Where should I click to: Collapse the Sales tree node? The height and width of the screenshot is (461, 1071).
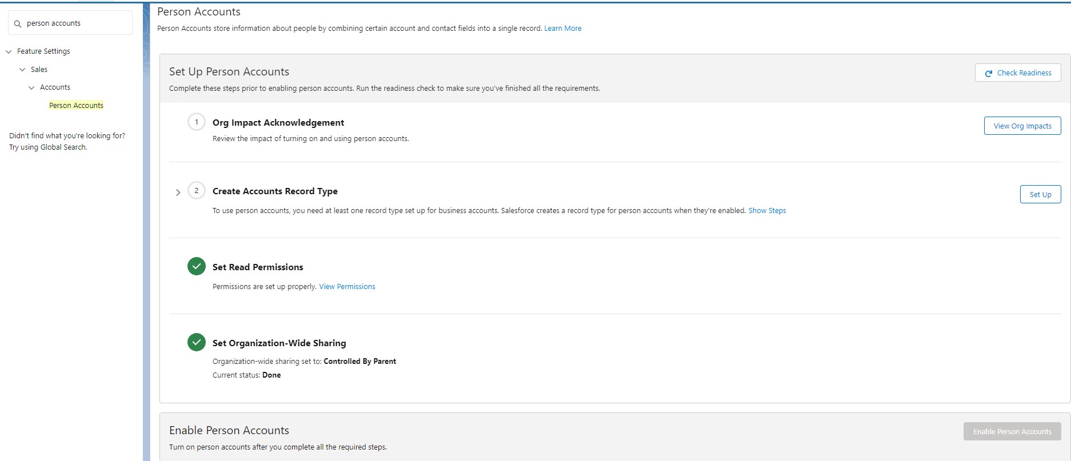(x=22, y=70)
